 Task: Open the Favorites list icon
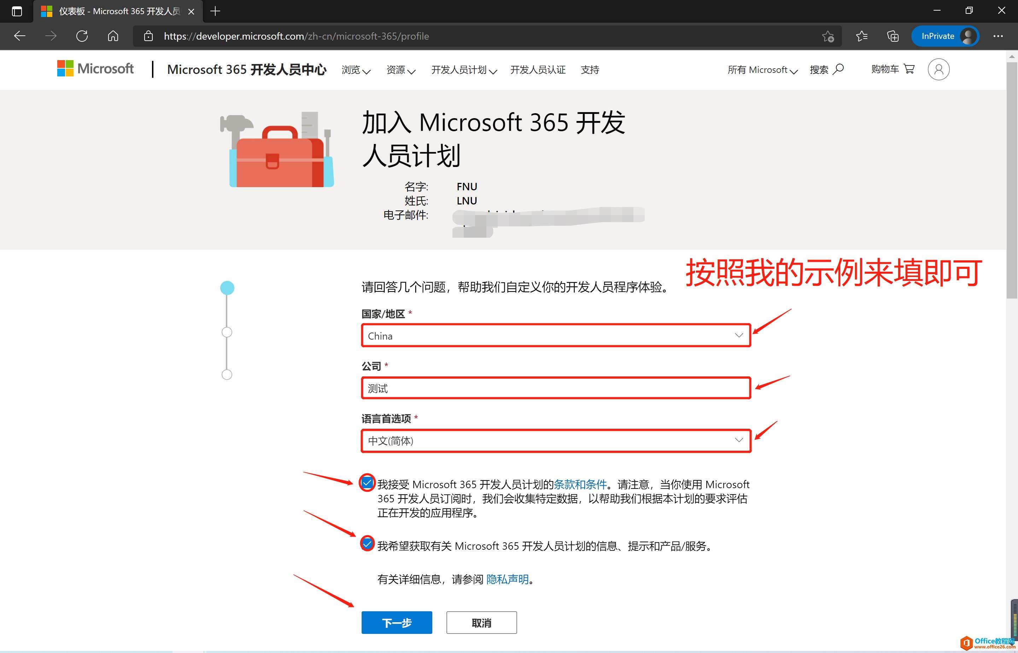(x=862, y=36)
